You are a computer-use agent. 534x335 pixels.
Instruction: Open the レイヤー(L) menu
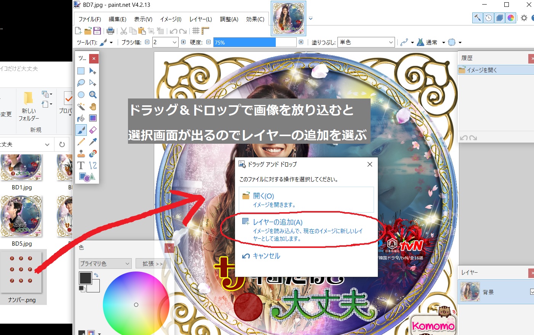pos(201,19)
